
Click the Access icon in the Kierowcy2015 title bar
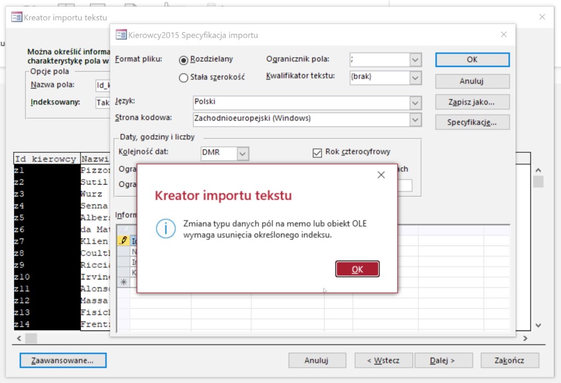click(x=121, y=35)
